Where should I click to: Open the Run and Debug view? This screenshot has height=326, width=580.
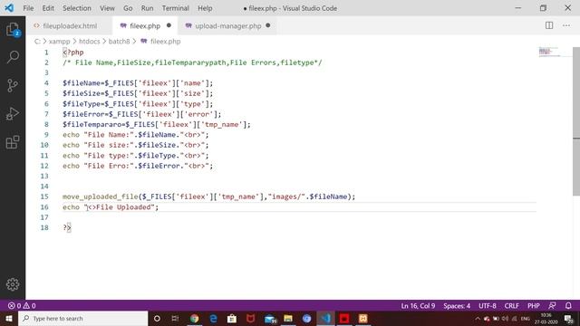coord(13,114)
